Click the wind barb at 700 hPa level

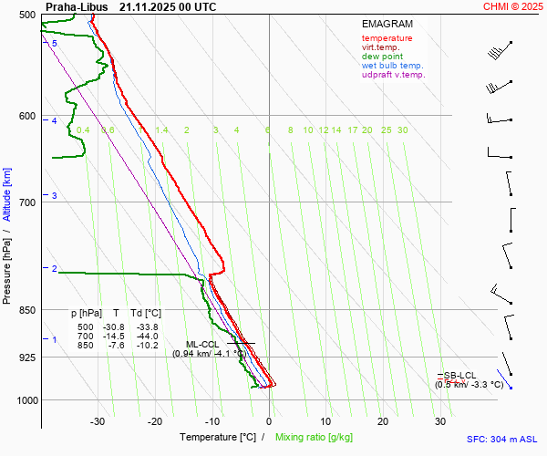click(511, 219)
